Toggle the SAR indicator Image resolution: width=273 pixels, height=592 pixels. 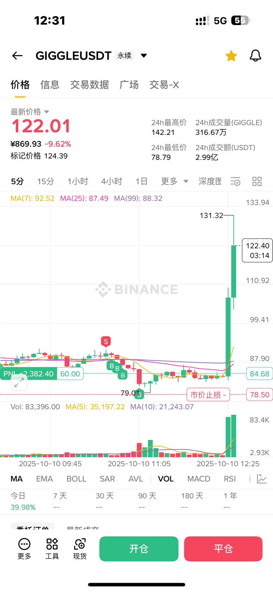[107, 479]
